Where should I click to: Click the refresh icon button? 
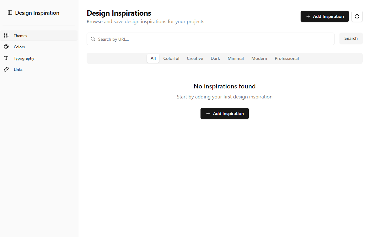point(357,16)
